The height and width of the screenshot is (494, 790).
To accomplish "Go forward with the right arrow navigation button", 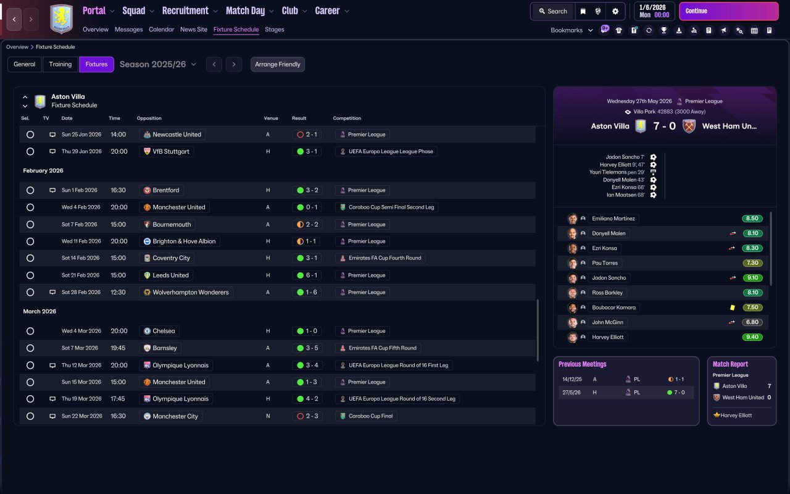I will tap(31, 19).
